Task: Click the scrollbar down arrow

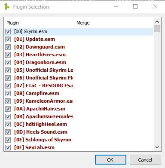Action: tap(157, 147)
